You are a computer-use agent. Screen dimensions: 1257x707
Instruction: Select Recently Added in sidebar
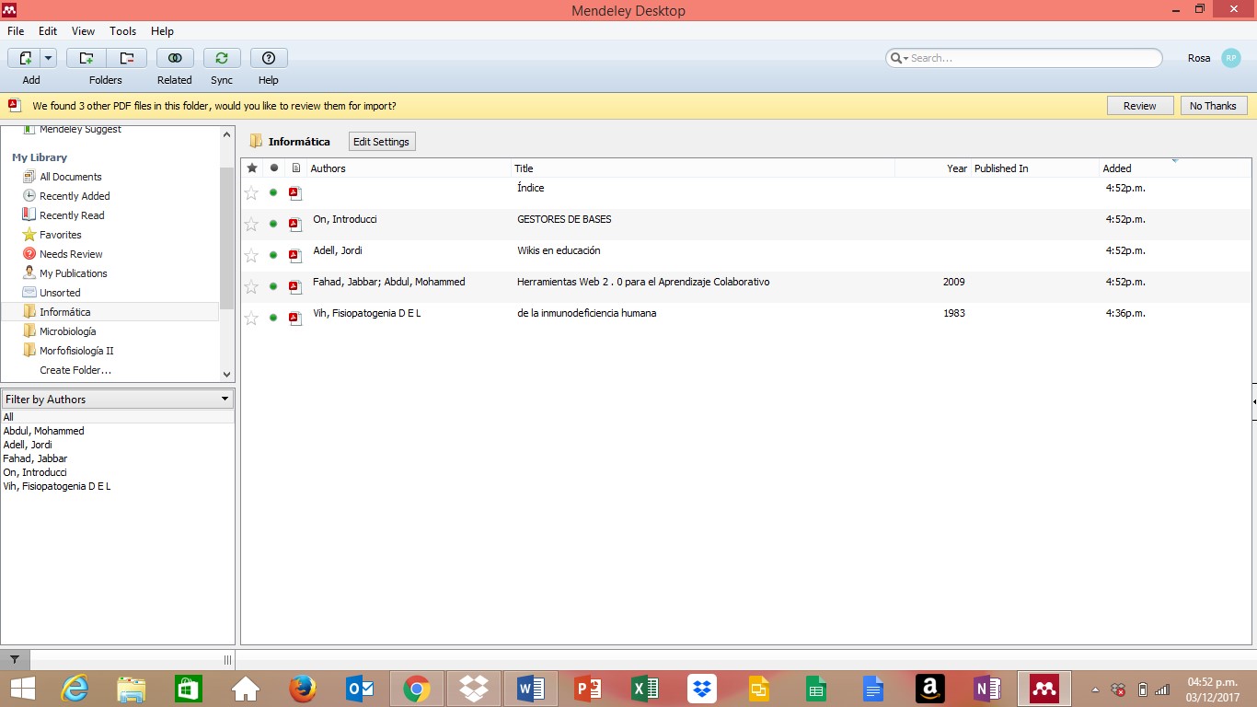point(75,196)
